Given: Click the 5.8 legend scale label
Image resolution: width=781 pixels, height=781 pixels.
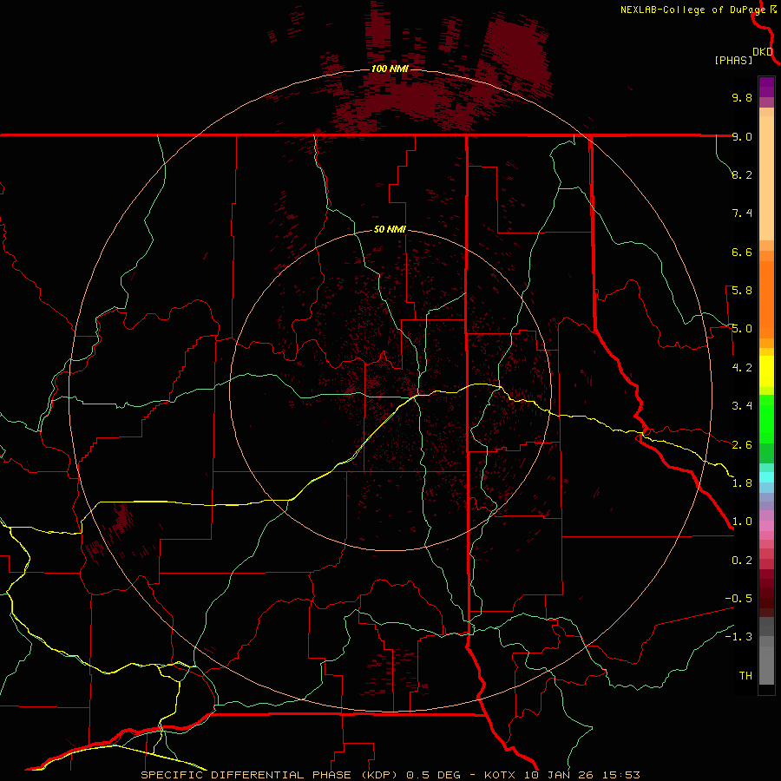Looking at the screenshot, I should [x=742, y=291].
